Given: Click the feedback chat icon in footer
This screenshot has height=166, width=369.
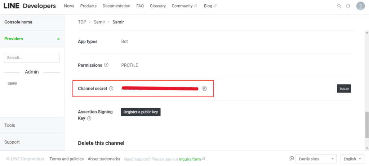Looking at the screenshot, I should [x=292, y=158].
